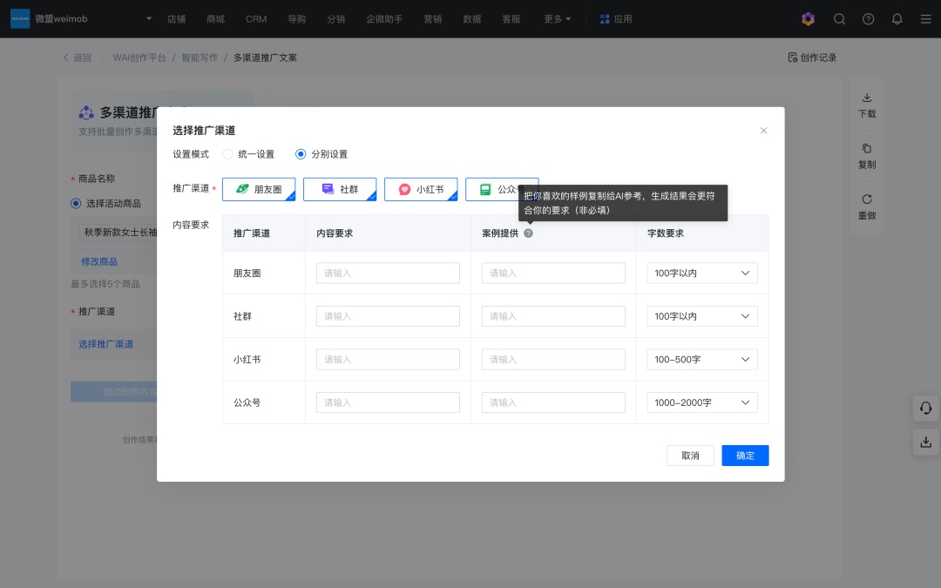The image size is (941, 588).
Task: Click the 字数要求 column header
Action: pos(665,233)
